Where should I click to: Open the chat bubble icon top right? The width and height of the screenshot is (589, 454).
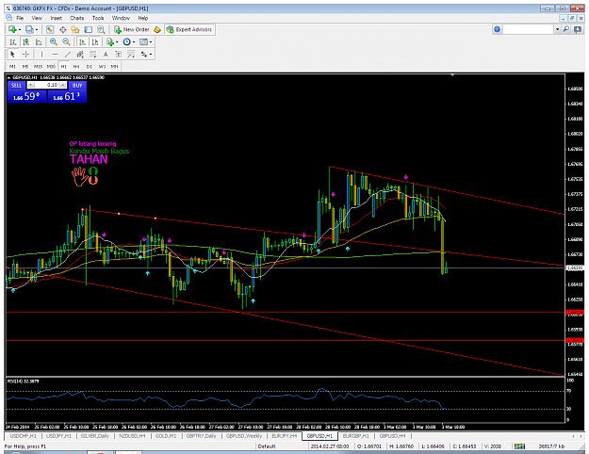point(578,29)
